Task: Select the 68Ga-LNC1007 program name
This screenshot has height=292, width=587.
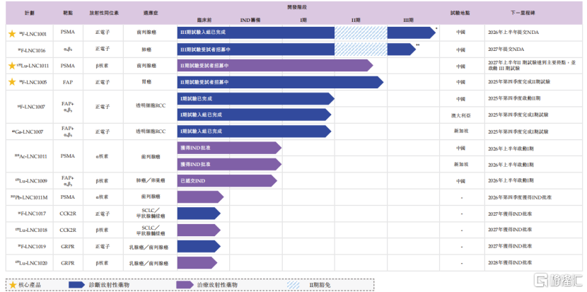Action: [28, 132]
